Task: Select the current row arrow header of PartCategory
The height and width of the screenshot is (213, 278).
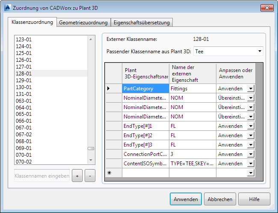Action: click(114, 89)
